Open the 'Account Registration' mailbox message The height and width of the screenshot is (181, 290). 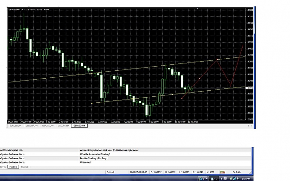point(109,150)
